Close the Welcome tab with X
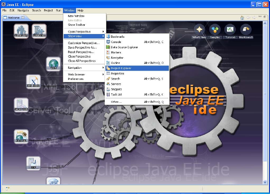 23,17
